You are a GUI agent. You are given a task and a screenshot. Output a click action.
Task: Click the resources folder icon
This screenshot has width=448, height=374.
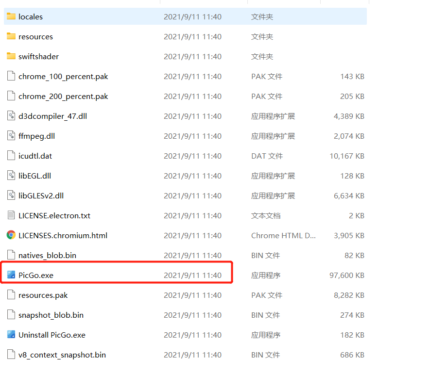pos(11,36)
